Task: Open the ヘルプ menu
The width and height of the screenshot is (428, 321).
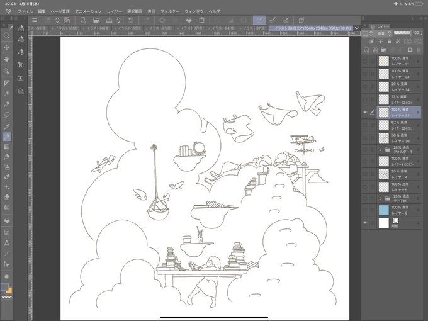Action: [x=215, y=11]
